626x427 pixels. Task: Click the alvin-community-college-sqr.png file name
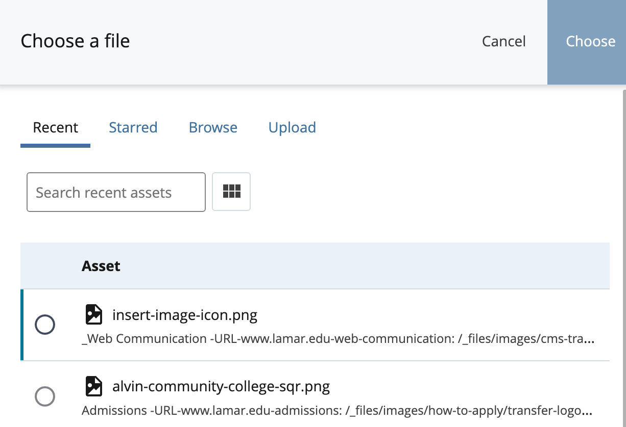pyautogui.click(x=221, y=387)
